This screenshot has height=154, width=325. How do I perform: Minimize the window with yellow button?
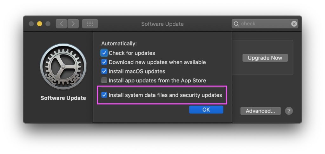[40, 24]
